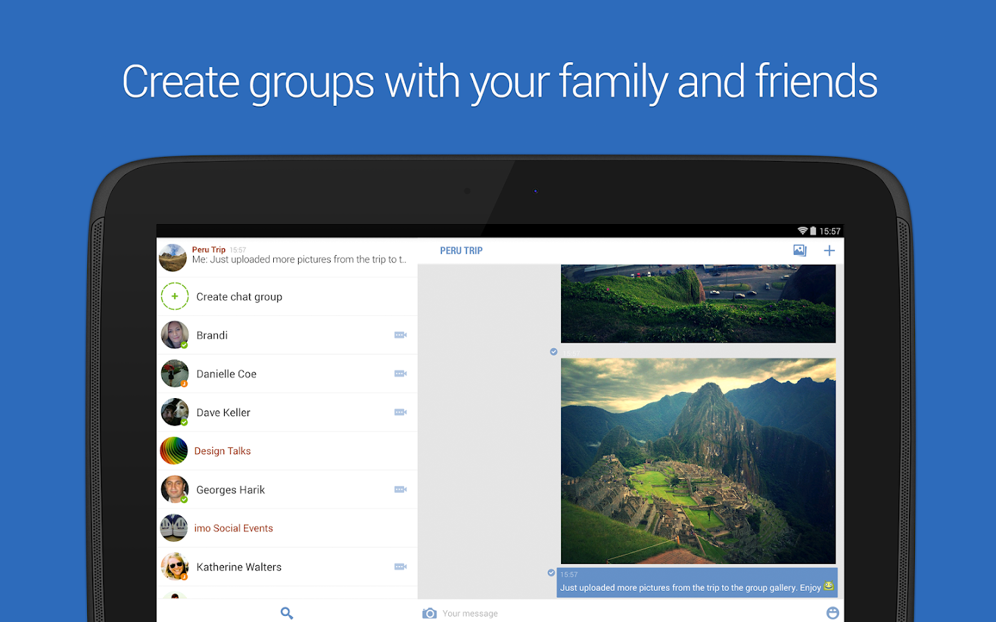Image resolution: width=996 pixels, height=622 pixels.
Task: Tap the Wi-Fi status bar icon
Action: coord(802,231)
